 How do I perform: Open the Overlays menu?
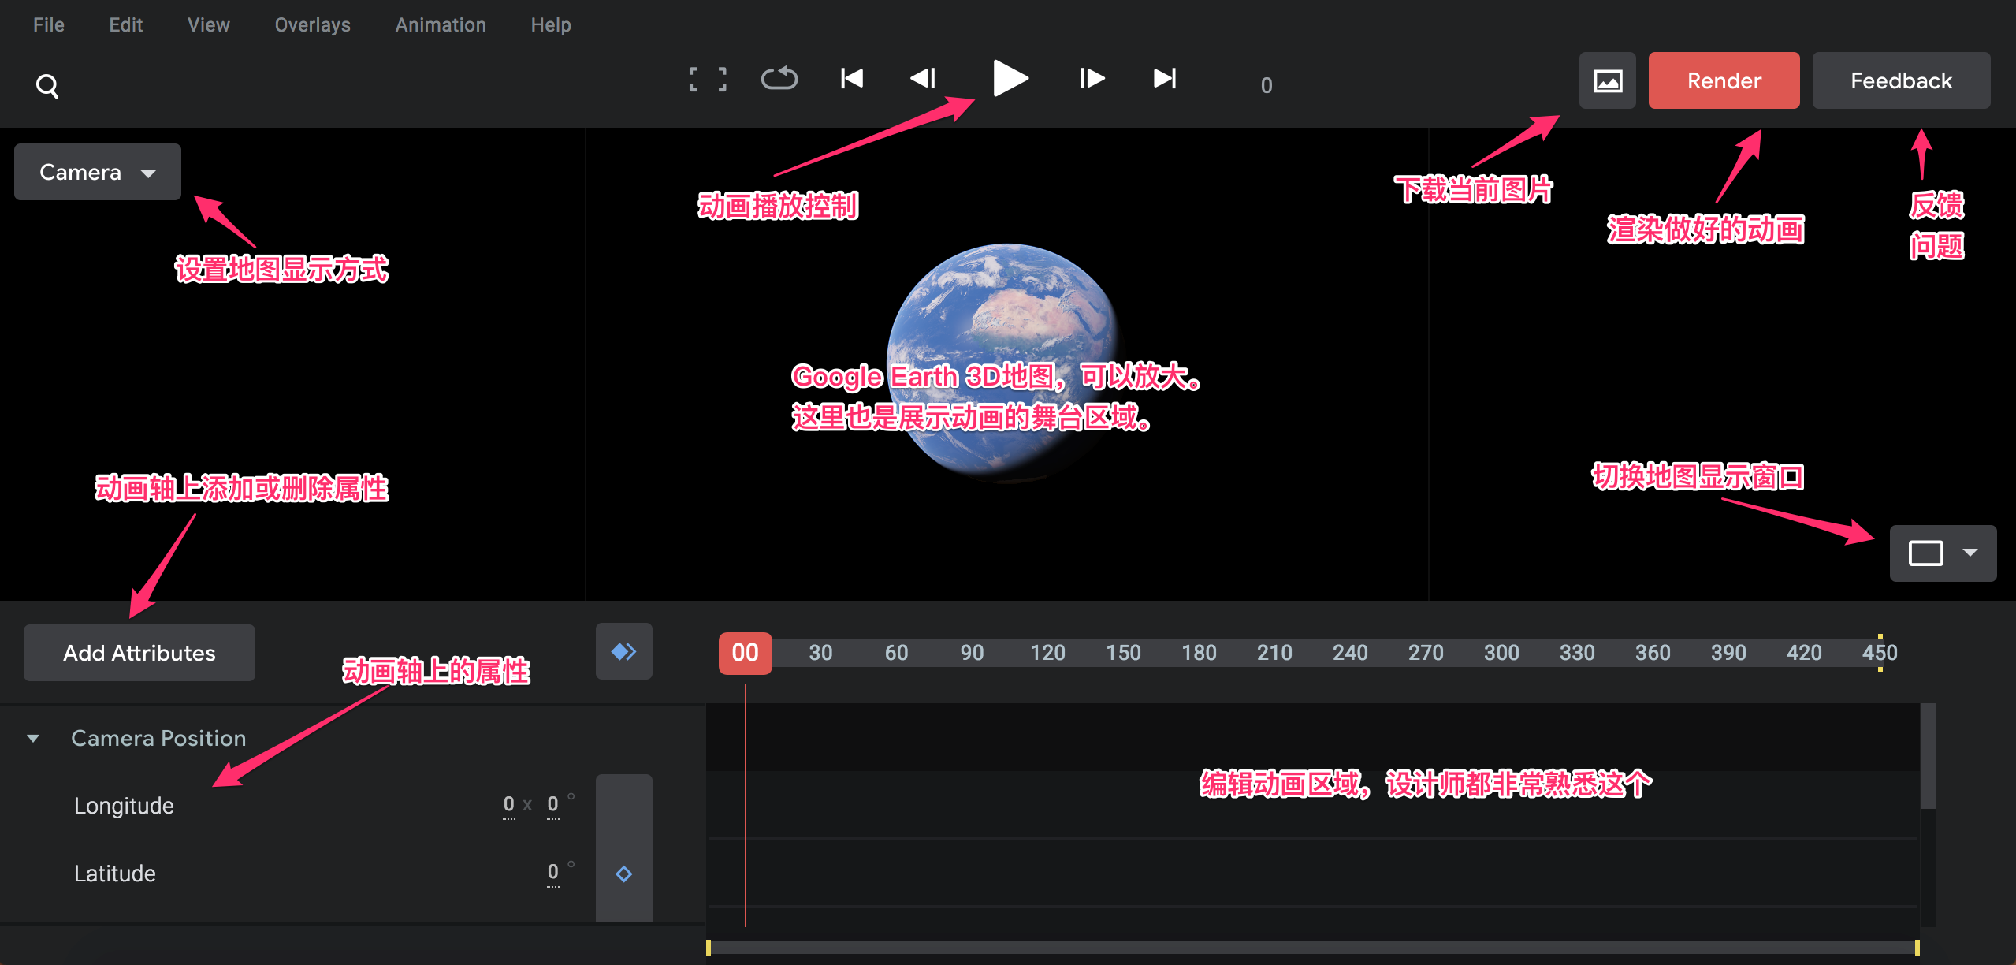(312, 24)
